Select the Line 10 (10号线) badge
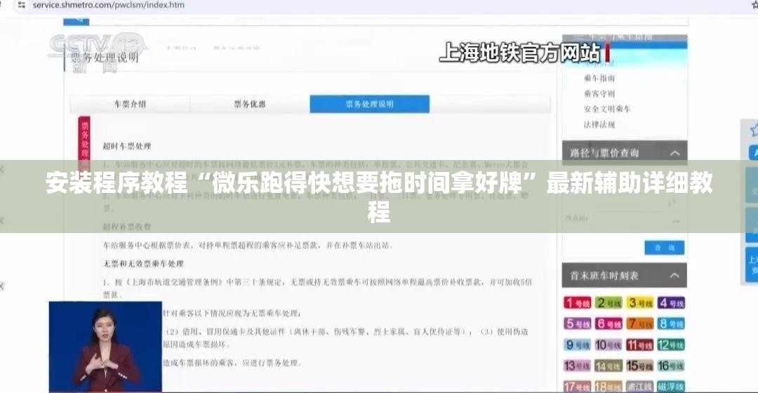This screenshot has width=758, height=393. coord(608,345)
